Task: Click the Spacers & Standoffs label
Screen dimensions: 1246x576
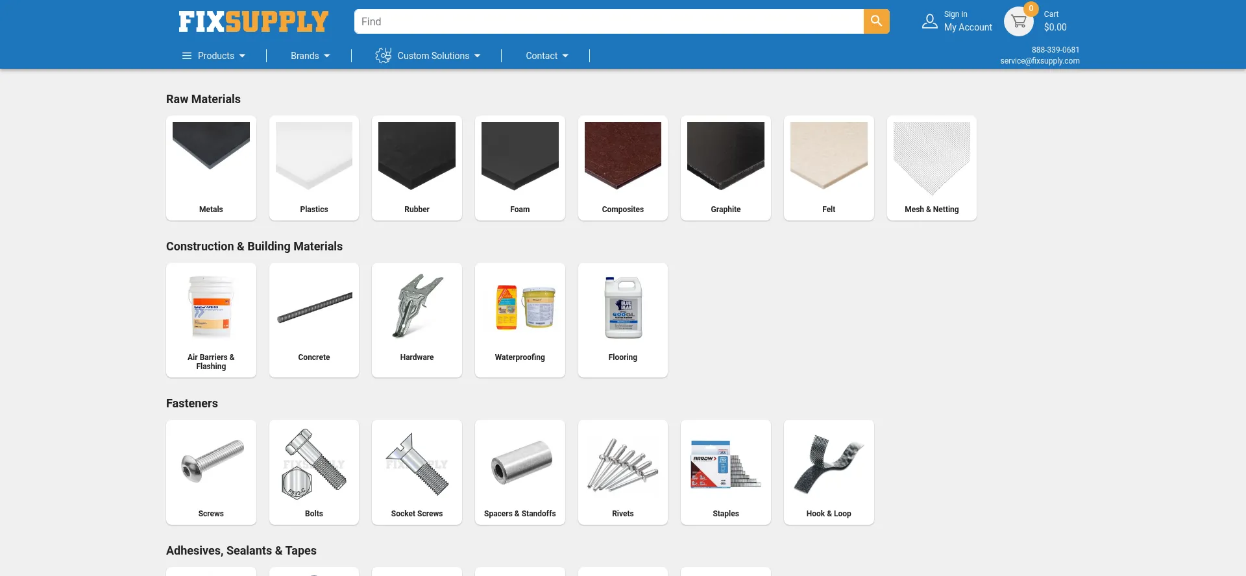Action: coord(520,514)
